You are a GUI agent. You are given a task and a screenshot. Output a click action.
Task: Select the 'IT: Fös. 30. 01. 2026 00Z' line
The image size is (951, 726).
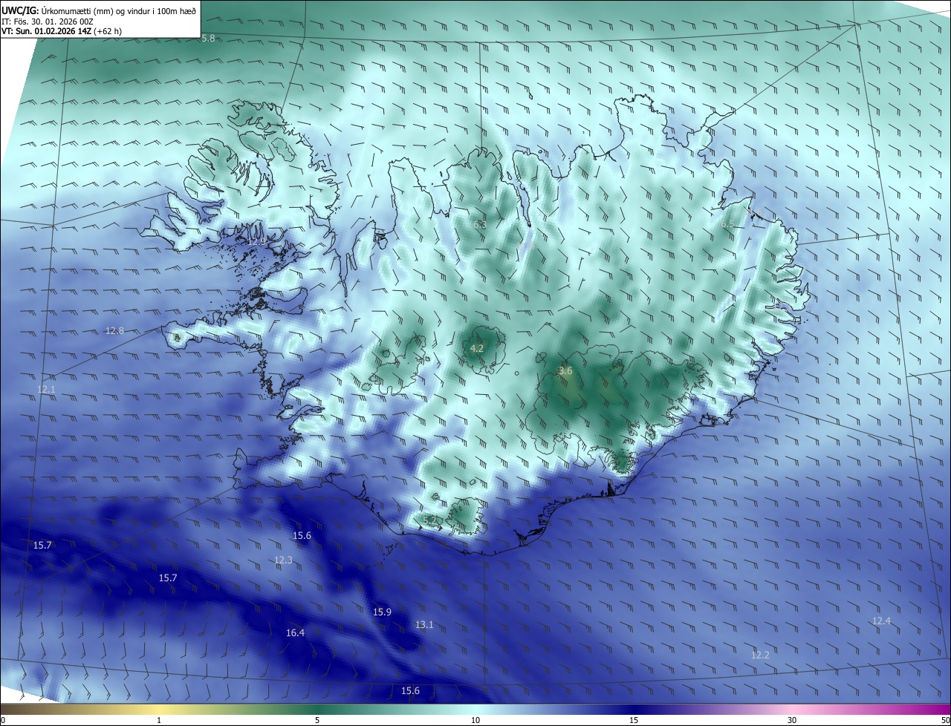pos(47,22)
